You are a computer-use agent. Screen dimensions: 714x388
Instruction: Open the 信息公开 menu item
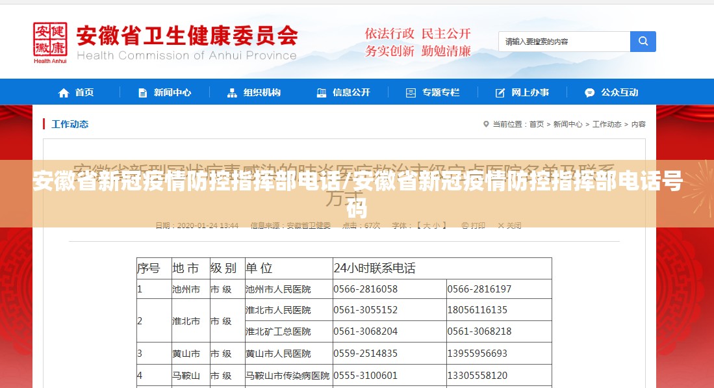(351, 92)
